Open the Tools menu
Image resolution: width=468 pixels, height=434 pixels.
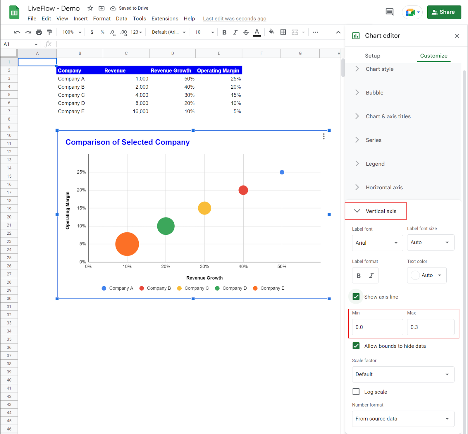pos(139,18)
